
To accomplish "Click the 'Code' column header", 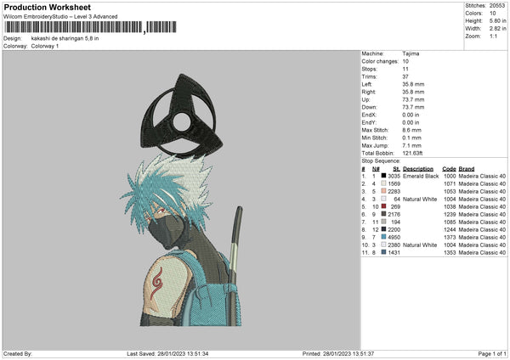I will click(449, 169).
